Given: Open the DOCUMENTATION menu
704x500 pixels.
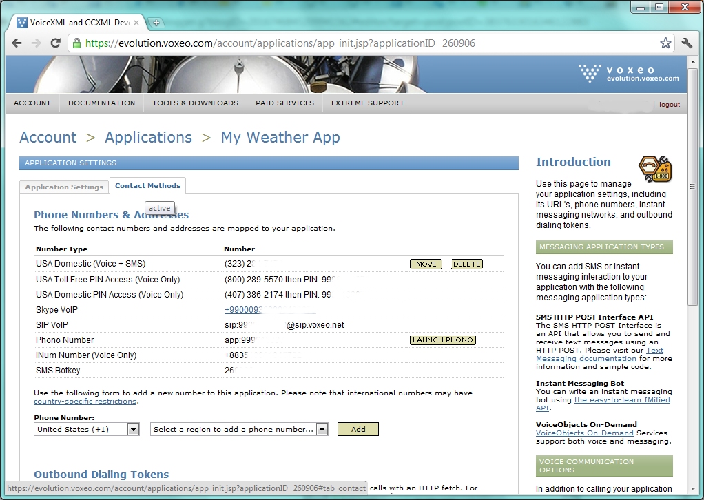Looking at the screenshot, I should point(101,103).
